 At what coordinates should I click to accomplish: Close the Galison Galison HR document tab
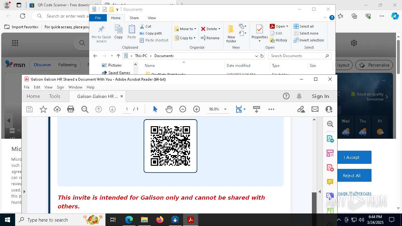(x=122, y=96)
